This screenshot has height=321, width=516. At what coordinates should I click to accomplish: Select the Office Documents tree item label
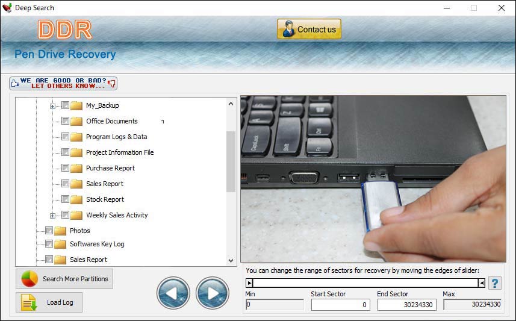(x=112, y=121)
